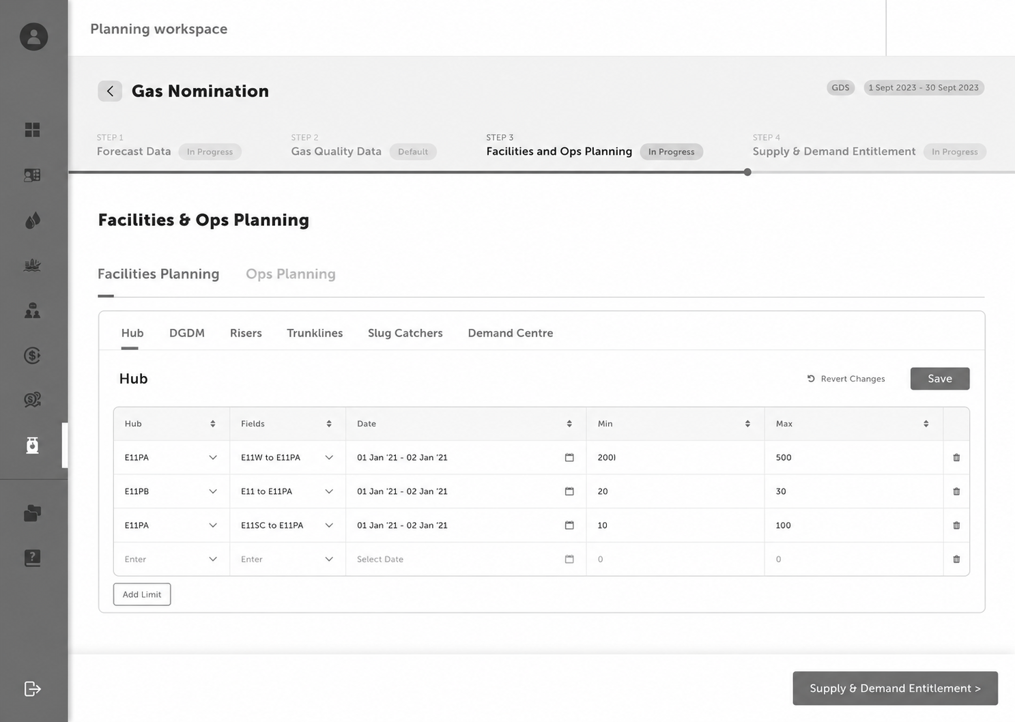
Task: Open calendar for E11 to E11PA date
Action: click(569, 491)
